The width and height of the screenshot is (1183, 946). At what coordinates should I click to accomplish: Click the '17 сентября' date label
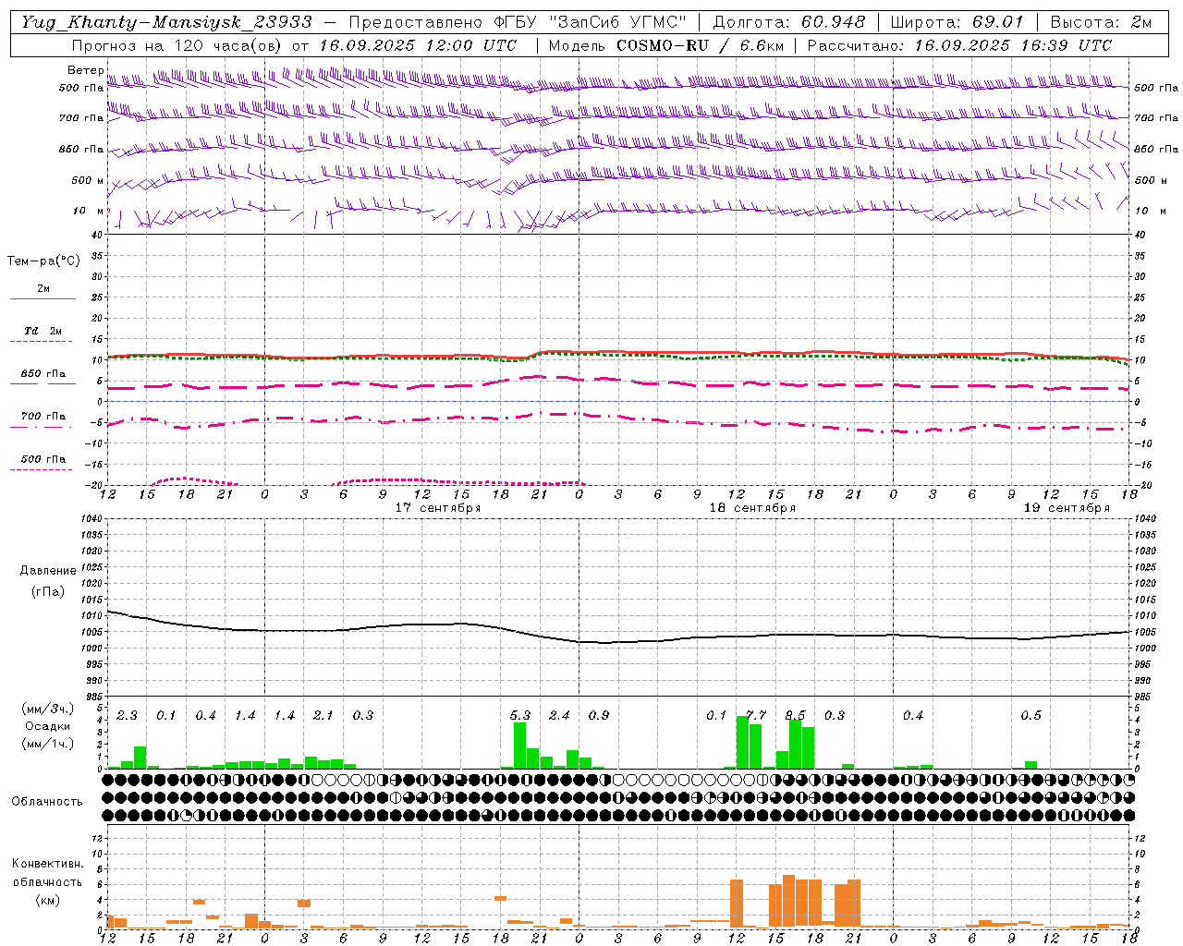pos(438,508)
